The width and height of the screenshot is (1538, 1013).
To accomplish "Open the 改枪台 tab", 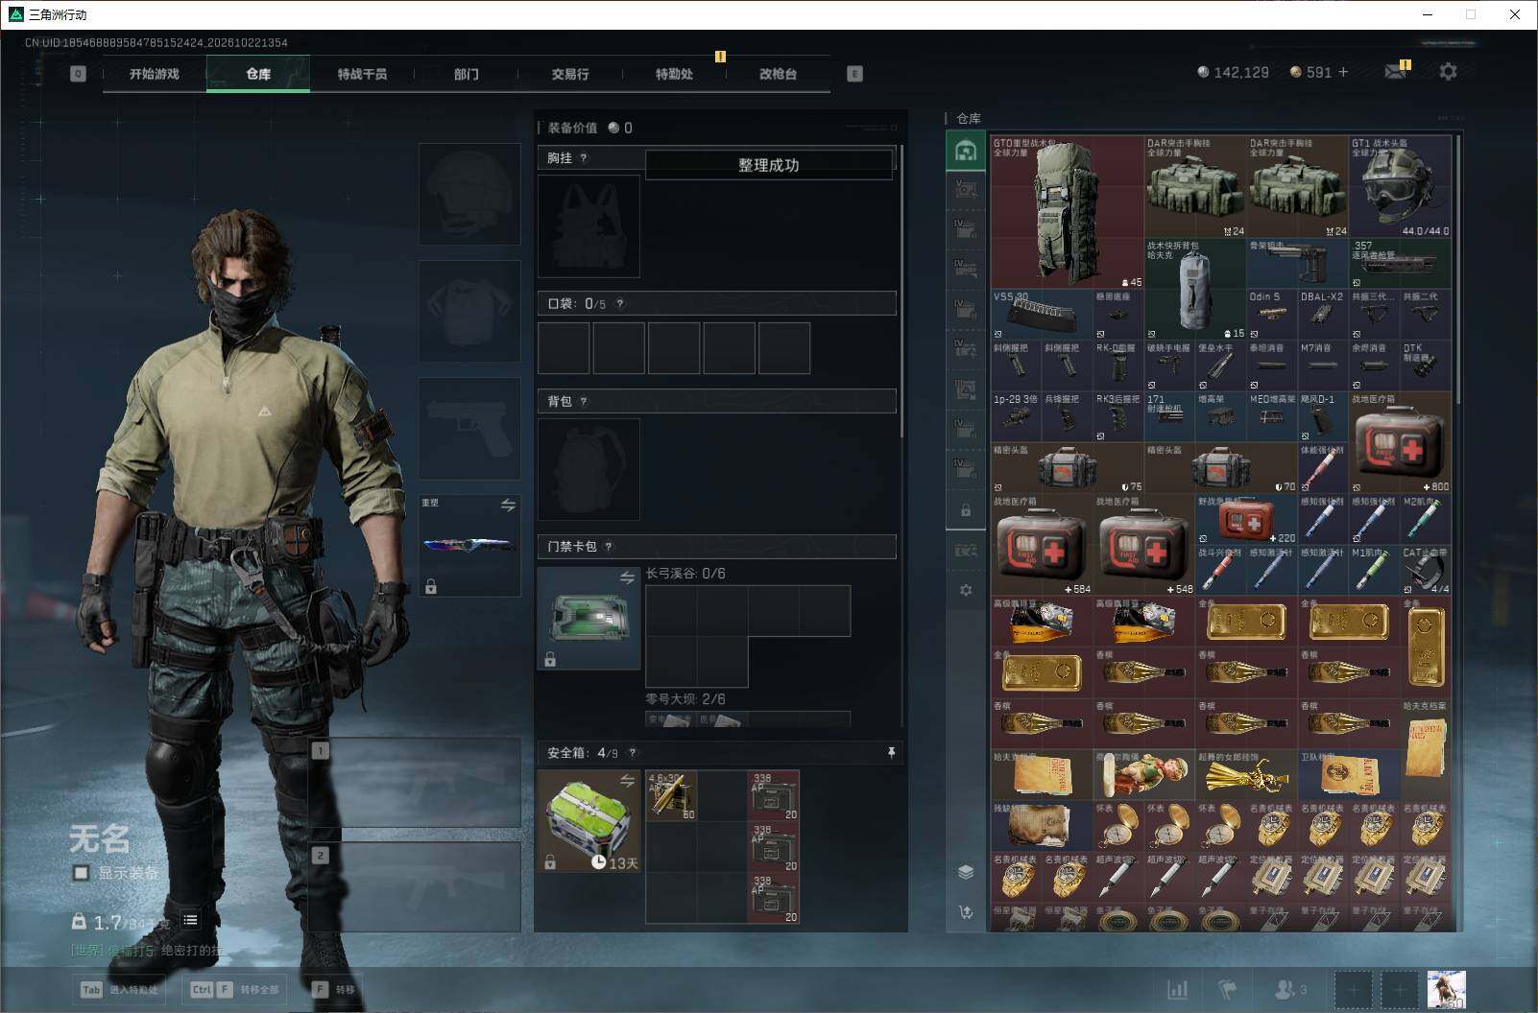I will 778,74.
